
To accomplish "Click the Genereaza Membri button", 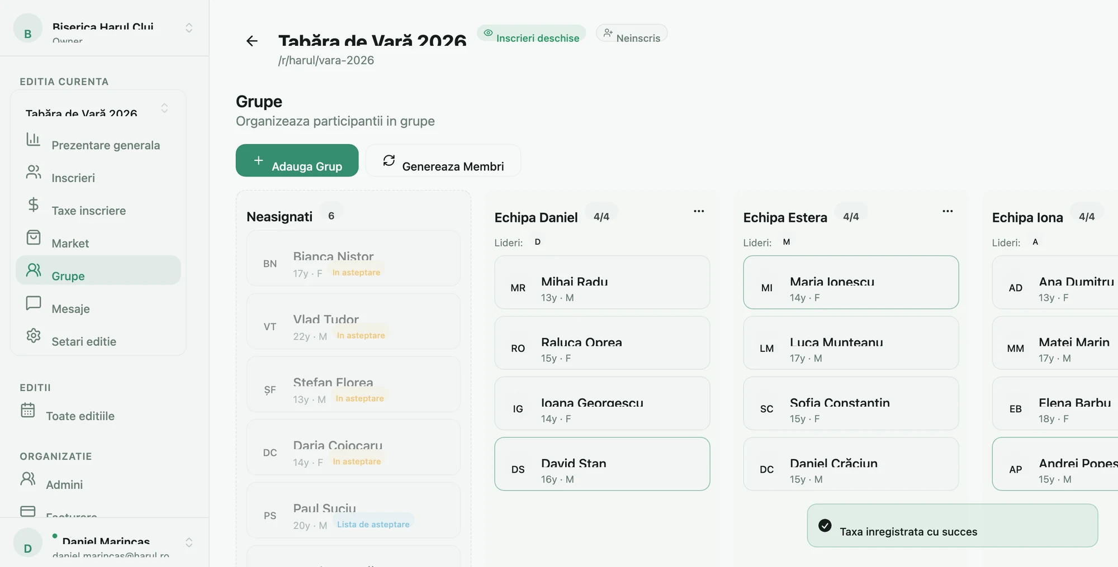I will [x=443, y=160].
